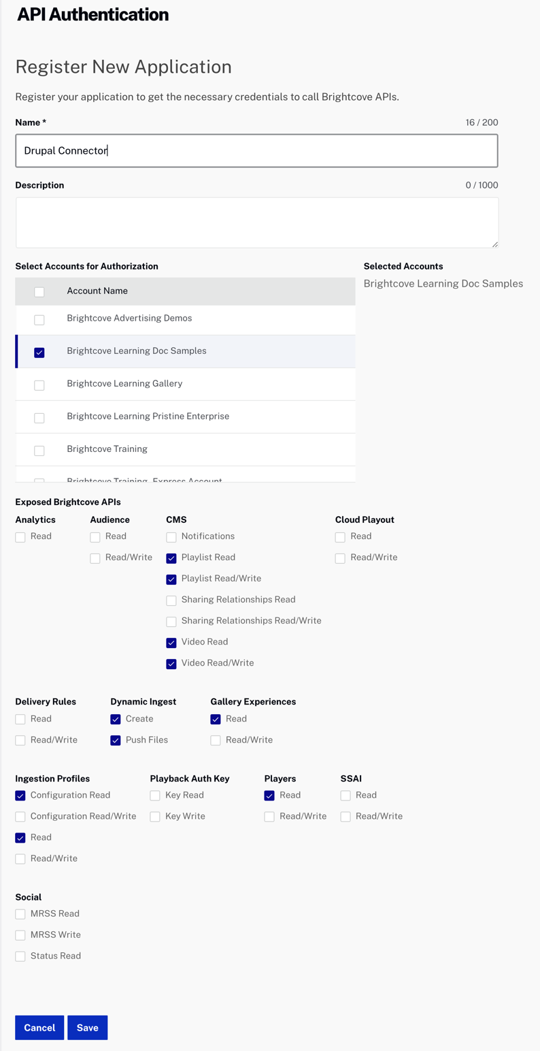Image resolution: width=540 pixels, height=1051 pixels.
Task: Click the Save button
Action: click(87, 1027)
